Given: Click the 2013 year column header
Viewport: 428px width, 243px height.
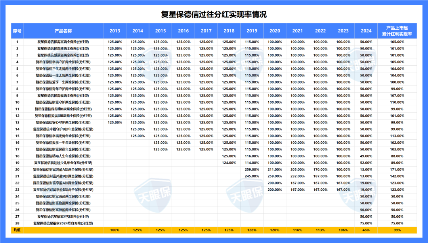Looking at the screenshot, I should pos(115,31).
